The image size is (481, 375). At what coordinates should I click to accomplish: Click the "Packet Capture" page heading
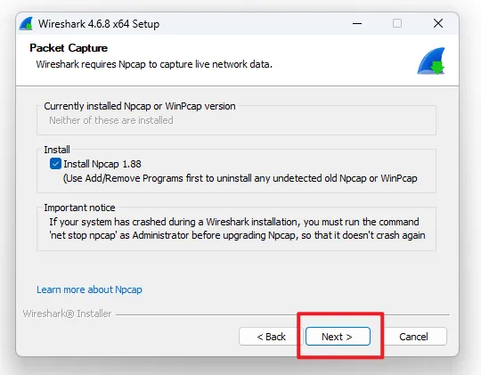click(x=69, y=48)
